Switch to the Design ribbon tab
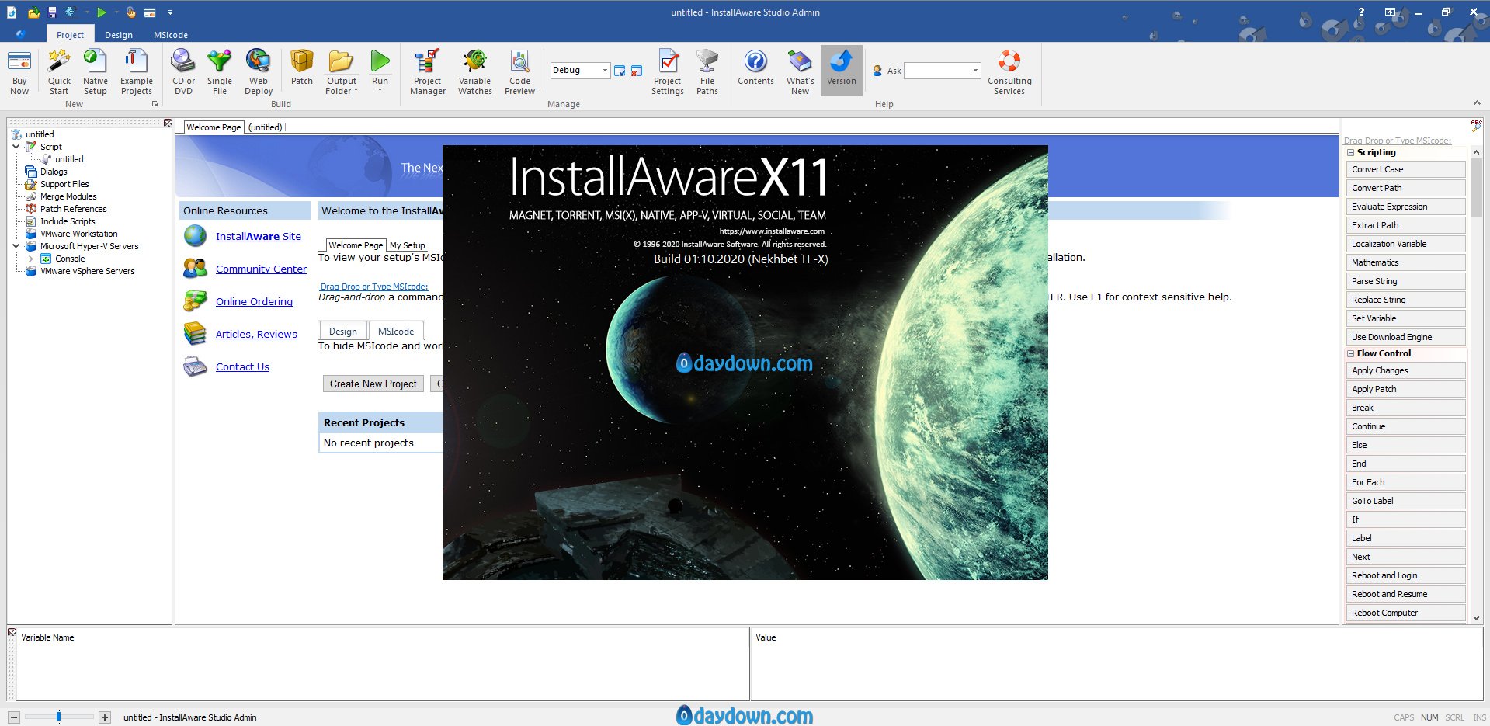 coord(119,35)
